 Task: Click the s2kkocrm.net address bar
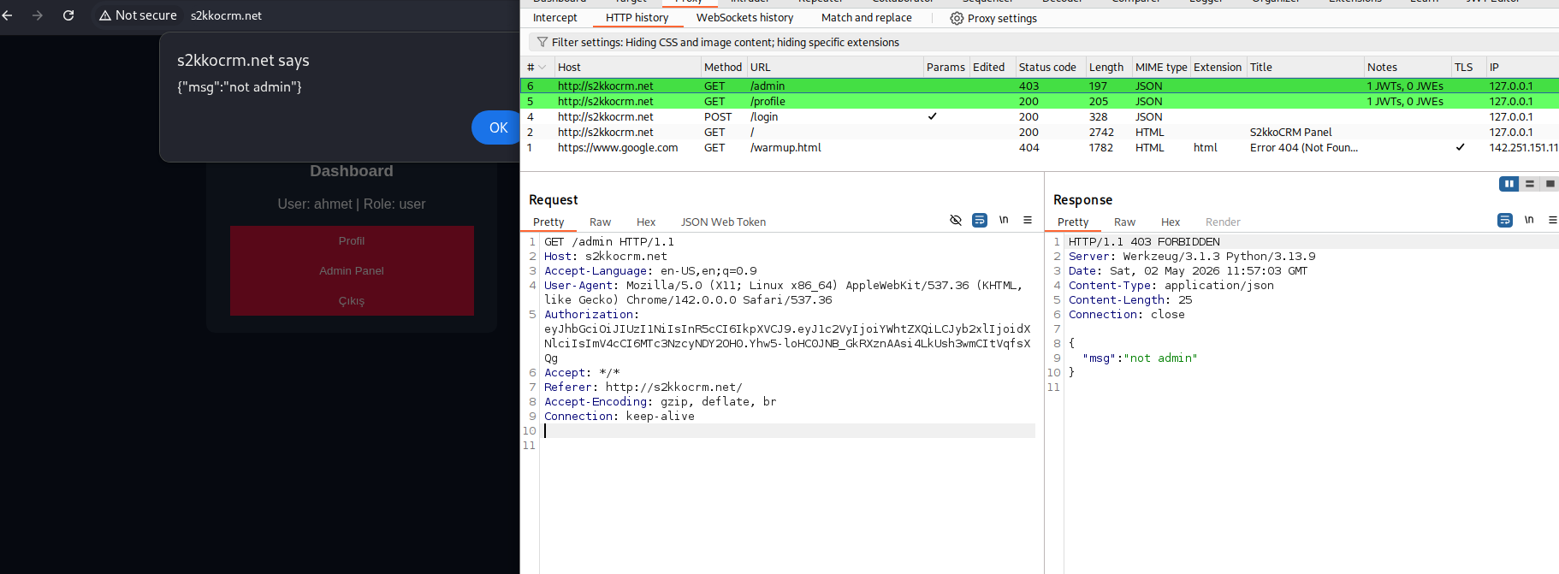click(x=226, y=15)
